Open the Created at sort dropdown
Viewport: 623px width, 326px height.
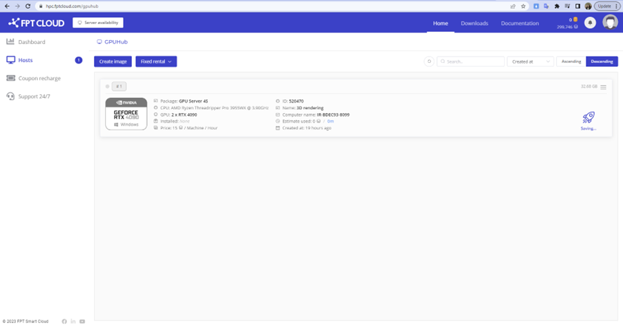(x=530, y=61)
